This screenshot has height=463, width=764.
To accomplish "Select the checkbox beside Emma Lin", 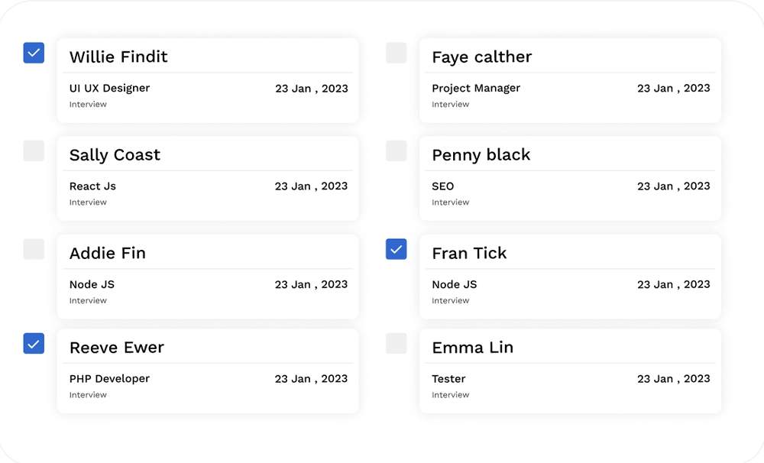I will click(x=396, y=343).
